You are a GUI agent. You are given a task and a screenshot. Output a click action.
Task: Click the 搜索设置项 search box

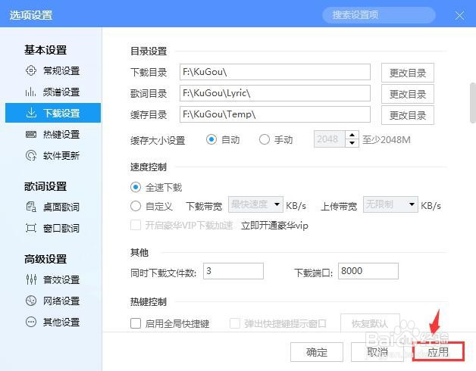coord(378,15)
